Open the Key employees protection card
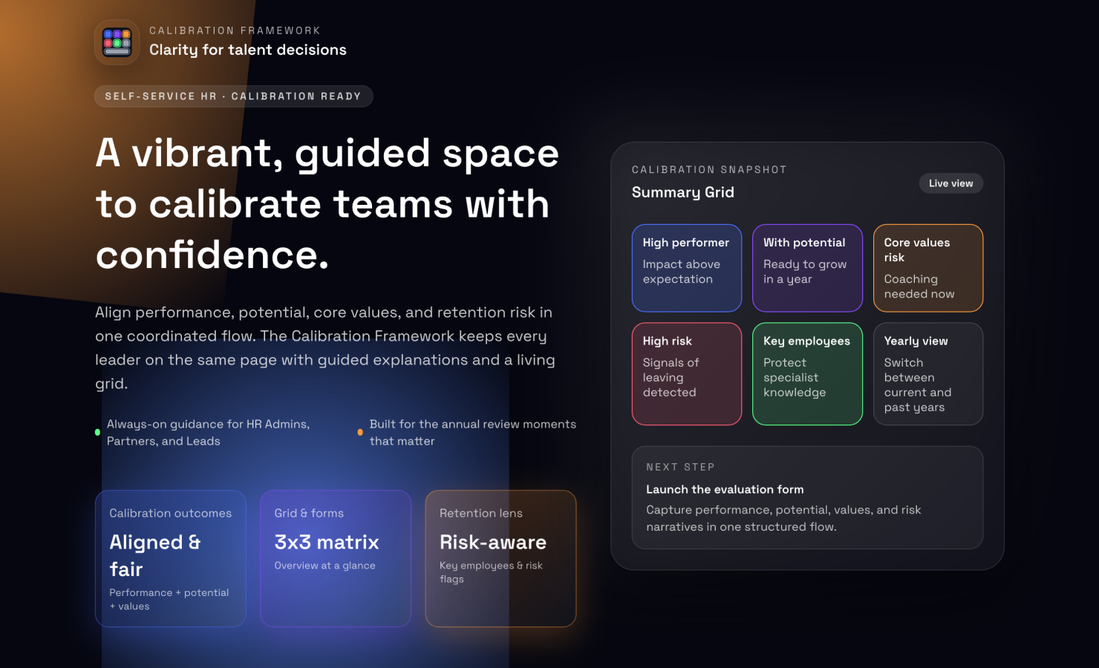Screen dimensions: 1099x668 [807, 374]
